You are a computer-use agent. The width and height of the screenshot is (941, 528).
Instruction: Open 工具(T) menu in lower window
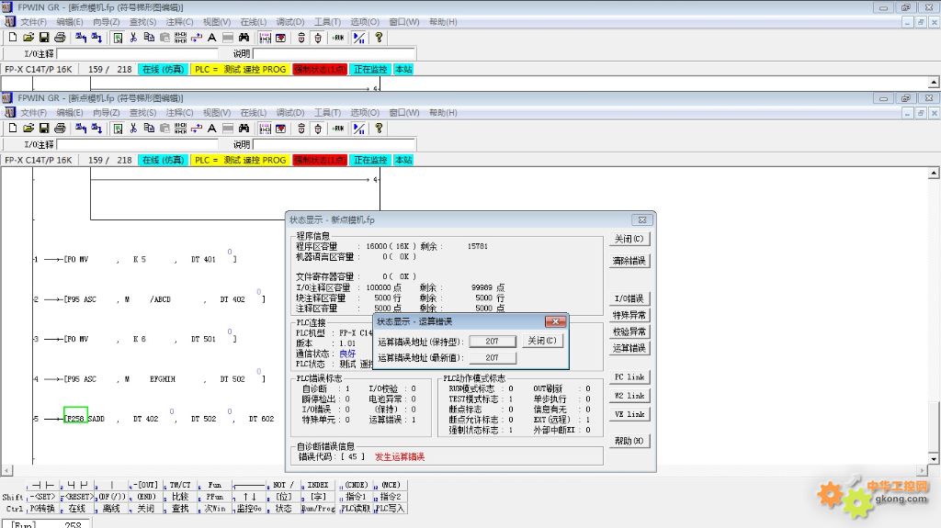pyautogui.click(x=327, y=112)
